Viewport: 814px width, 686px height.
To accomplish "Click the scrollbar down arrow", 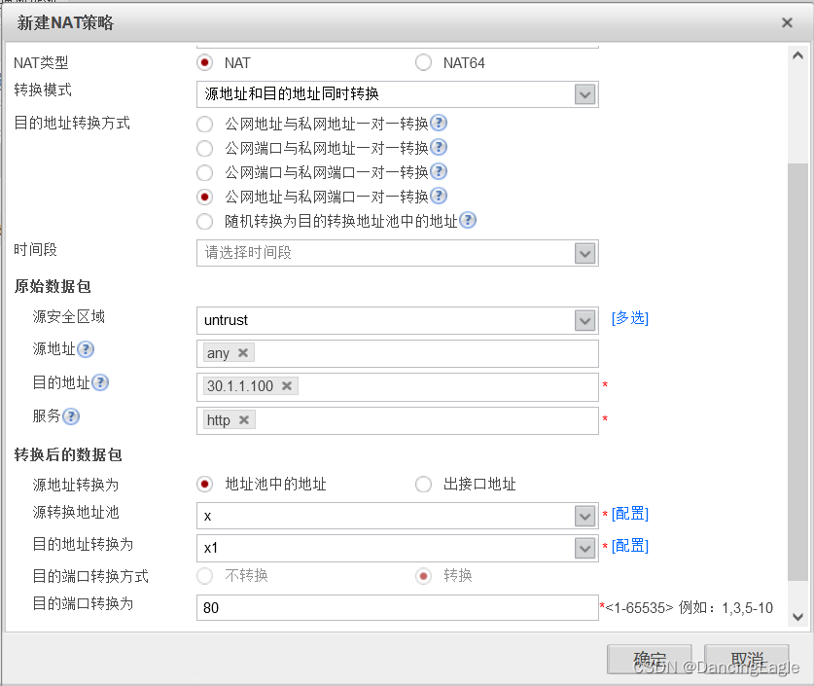I will click(797, 617).
